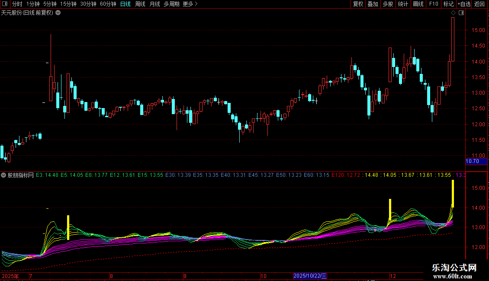489x281 pixels.
Task: Switch to 周线 weekly chart
Action: pyautogui.click(x=140, y=4)
